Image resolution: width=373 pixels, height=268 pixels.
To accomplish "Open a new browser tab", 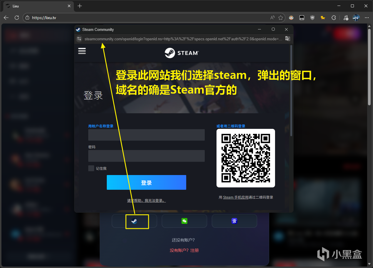I will tap(80, 6).
